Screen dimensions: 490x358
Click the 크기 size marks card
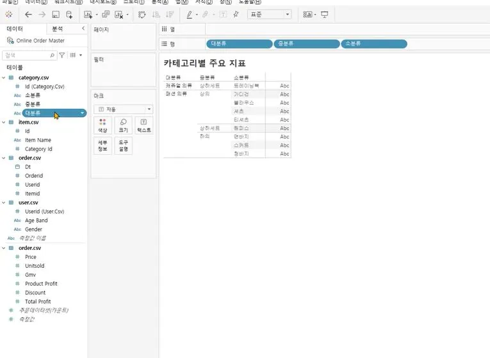[124, 125]
